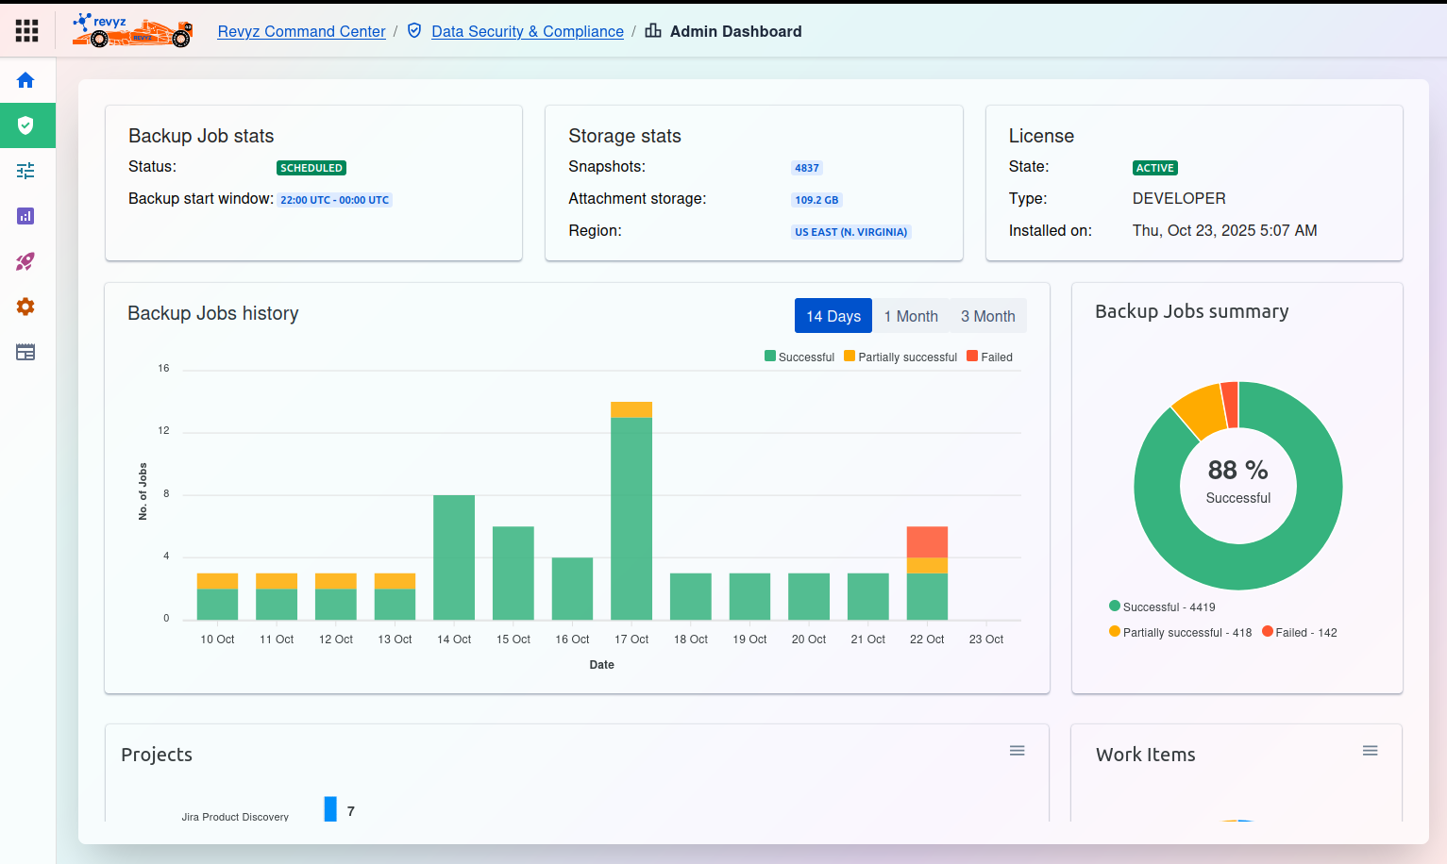This screenshot has width=1447, height=864.
Task: Open the orange gear settings icon
Action: point(25,307)
